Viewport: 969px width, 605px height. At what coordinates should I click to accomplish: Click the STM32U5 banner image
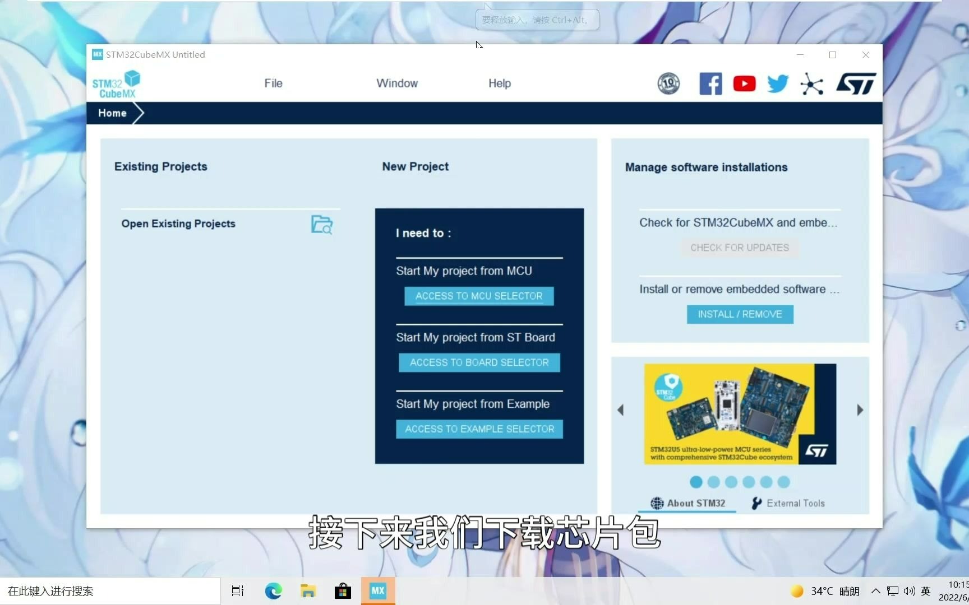pos(740,414)
